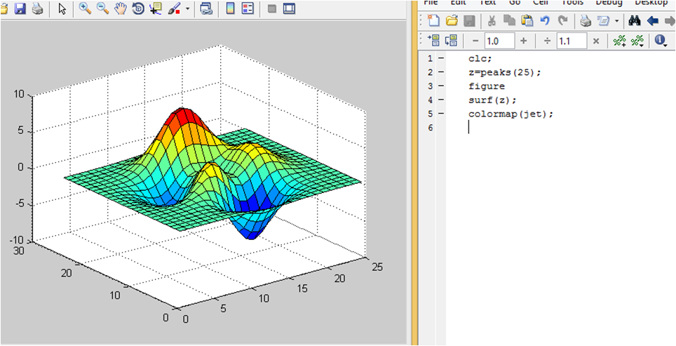
Task: Evaluate current cell icon
Action: point(433,41)
